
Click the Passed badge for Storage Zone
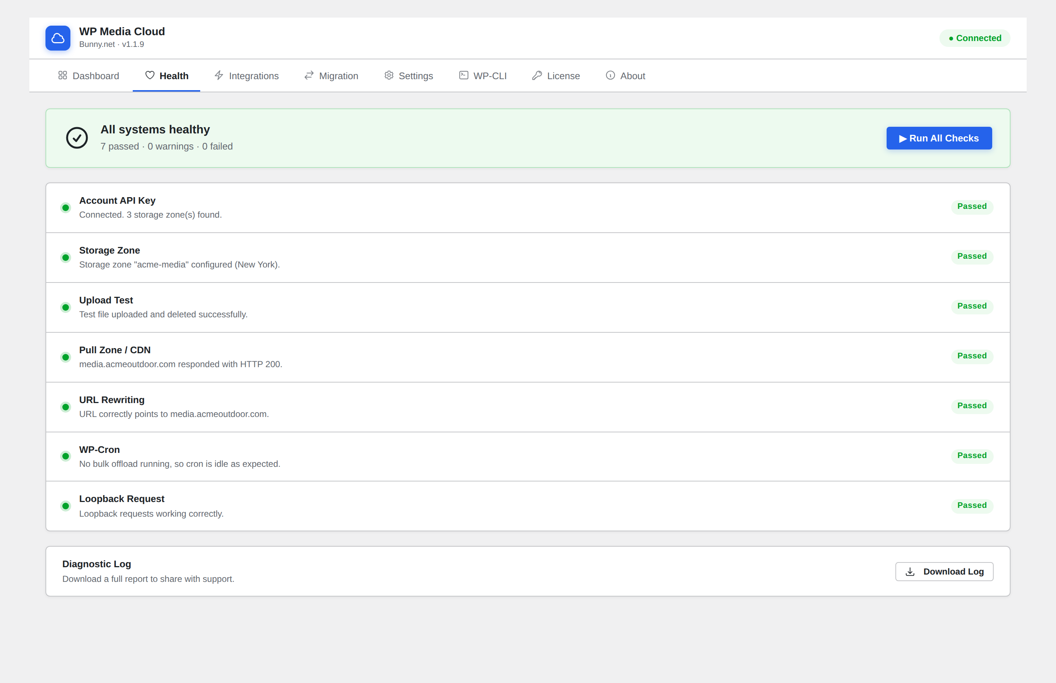point(972,256)
